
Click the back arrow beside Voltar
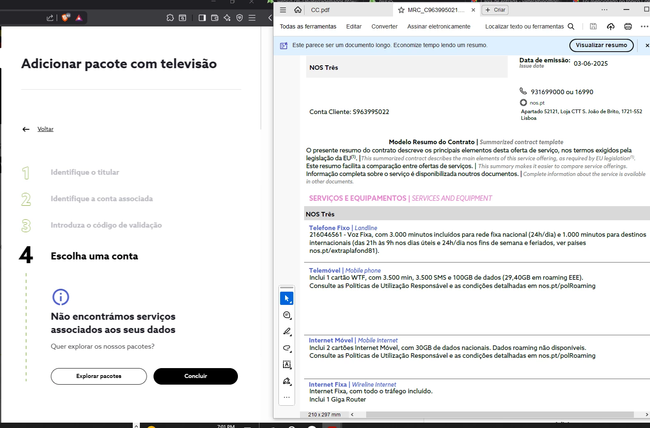[26, 129]
